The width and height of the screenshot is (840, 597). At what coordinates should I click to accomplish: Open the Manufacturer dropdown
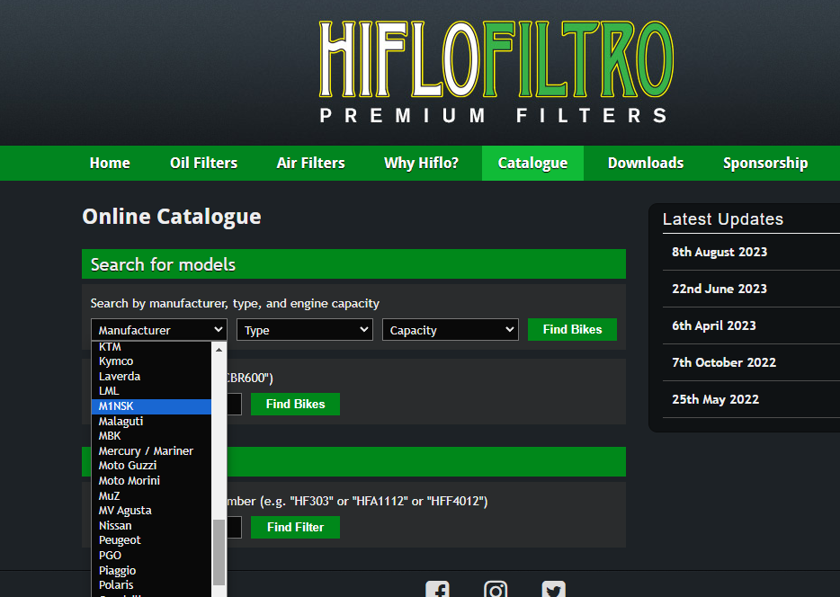point(159,330)
